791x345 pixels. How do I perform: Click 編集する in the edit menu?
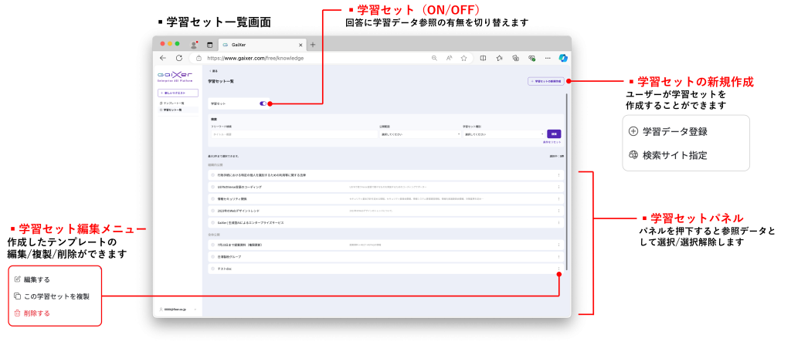pyautogui.click(x=36, y=279)
